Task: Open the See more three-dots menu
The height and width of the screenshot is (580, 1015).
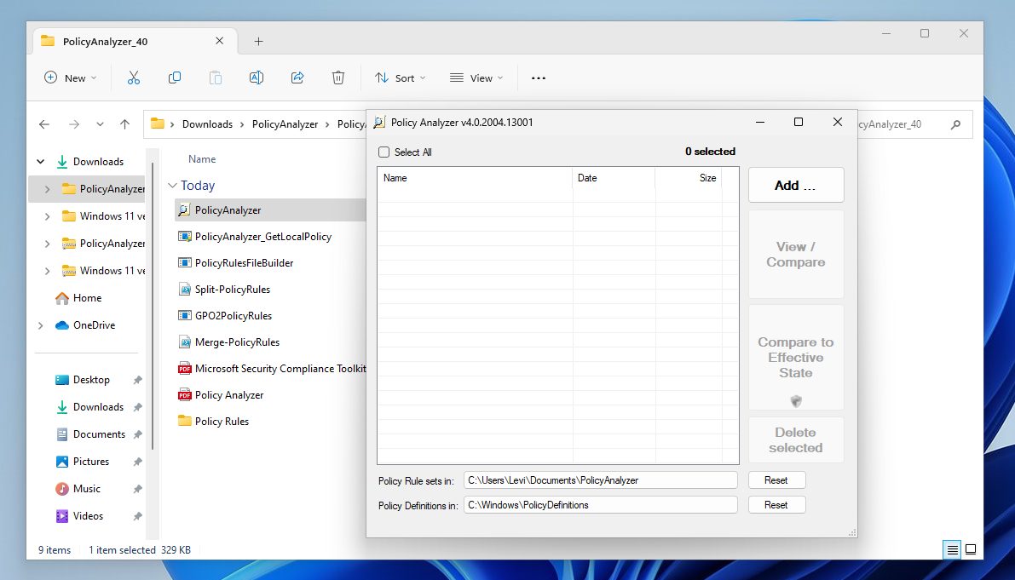Action: (538, 78)
